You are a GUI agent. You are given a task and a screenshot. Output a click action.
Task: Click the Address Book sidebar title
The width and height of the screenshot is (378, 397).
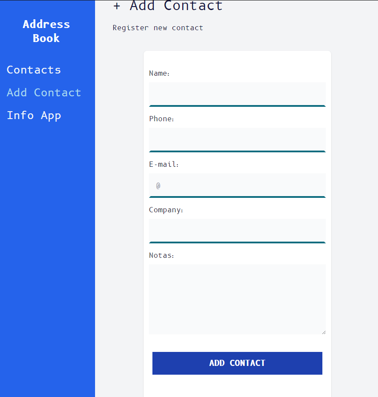[x=46, y=31]
